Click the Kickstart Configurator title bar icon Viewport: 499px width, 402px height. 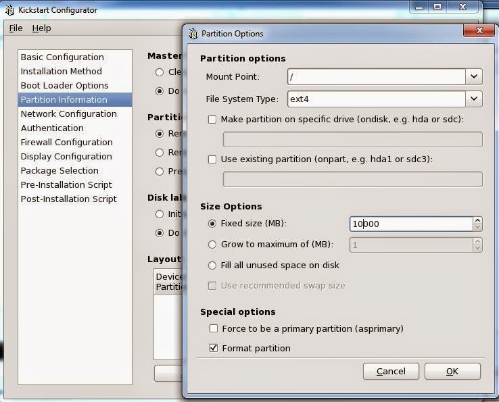pos(9,10)
